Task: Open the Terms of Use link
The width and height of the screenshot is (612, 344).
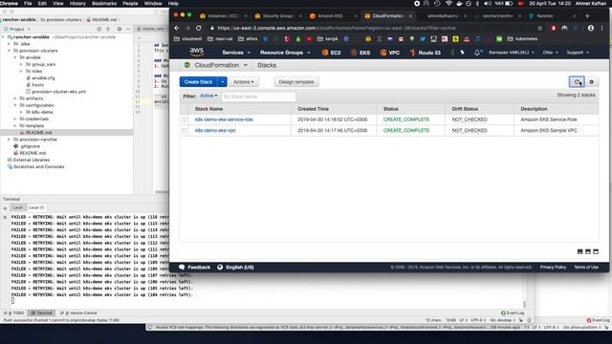Action: click(586, 268)
